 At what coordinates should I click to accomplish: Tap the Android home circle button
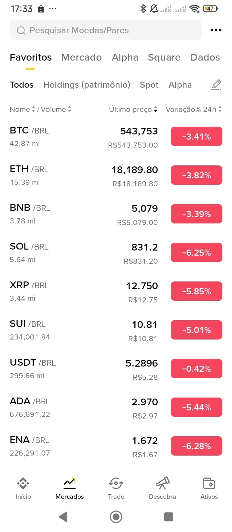[116, 517]
